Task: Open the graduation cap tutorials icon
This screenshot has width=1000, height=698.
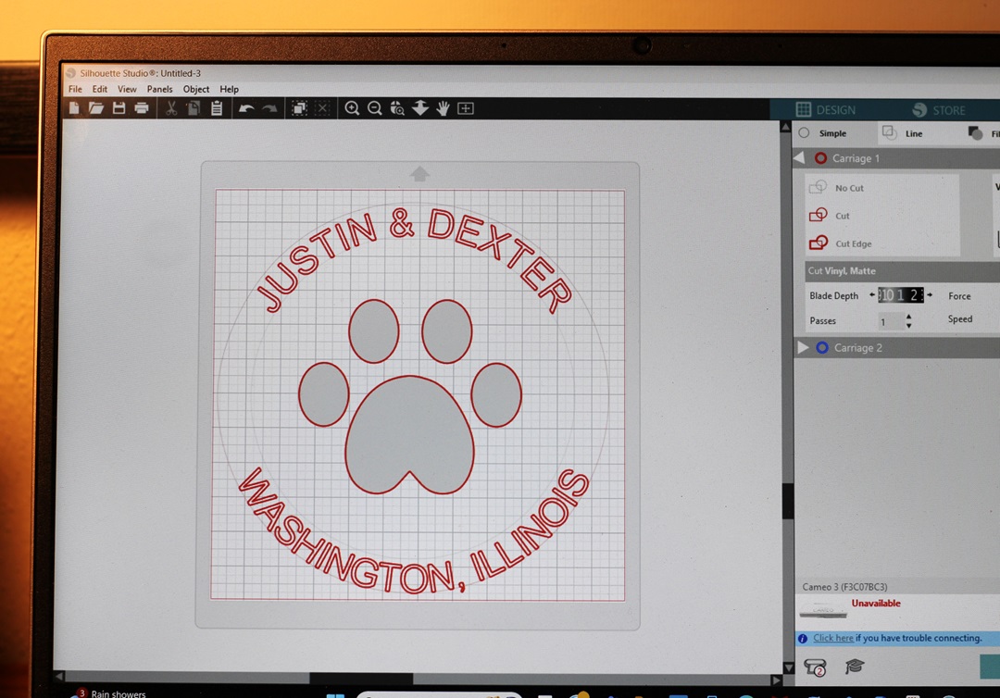Action: (854, 667)
